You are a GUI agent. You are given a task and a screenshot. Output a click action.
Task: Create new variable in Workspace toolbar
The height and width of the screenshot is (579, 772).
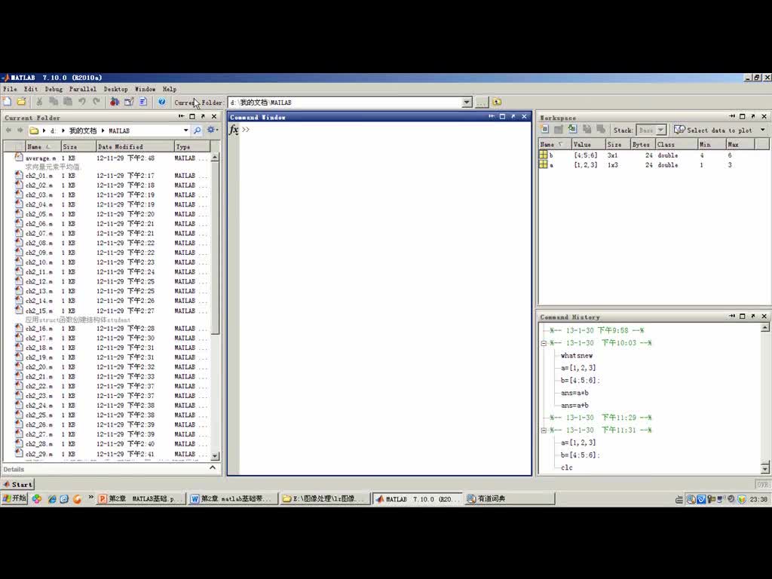(x=544, y=130)
